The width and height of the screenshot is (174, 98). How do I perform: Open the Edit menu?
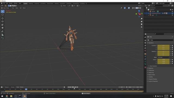pyautogui.click(x=7, y=3)
